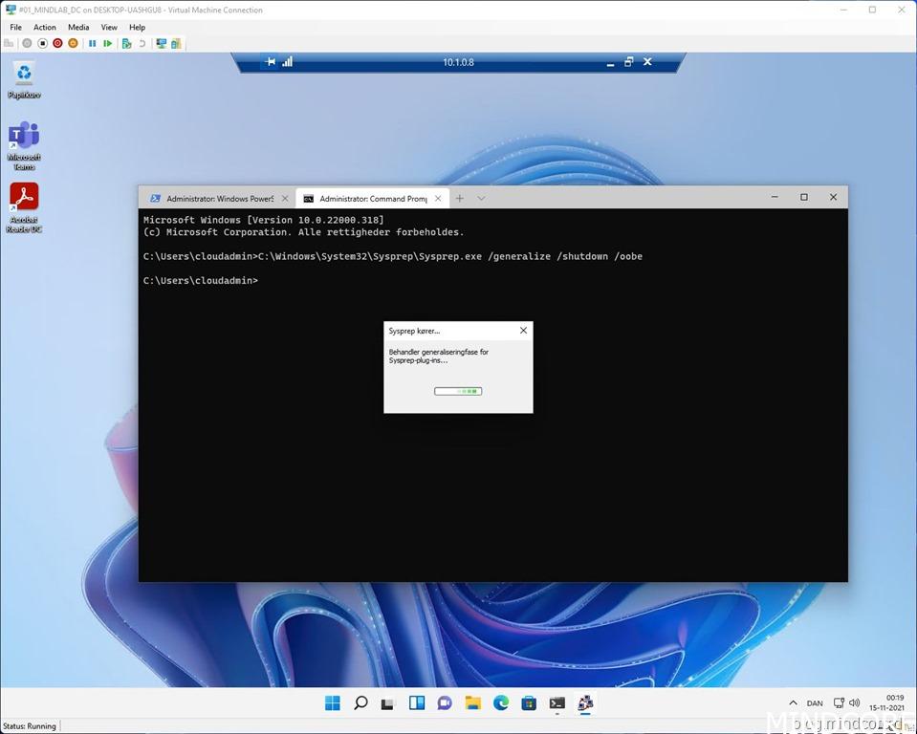Add a new Terminal tab with plus button

(x=460, y=198)
